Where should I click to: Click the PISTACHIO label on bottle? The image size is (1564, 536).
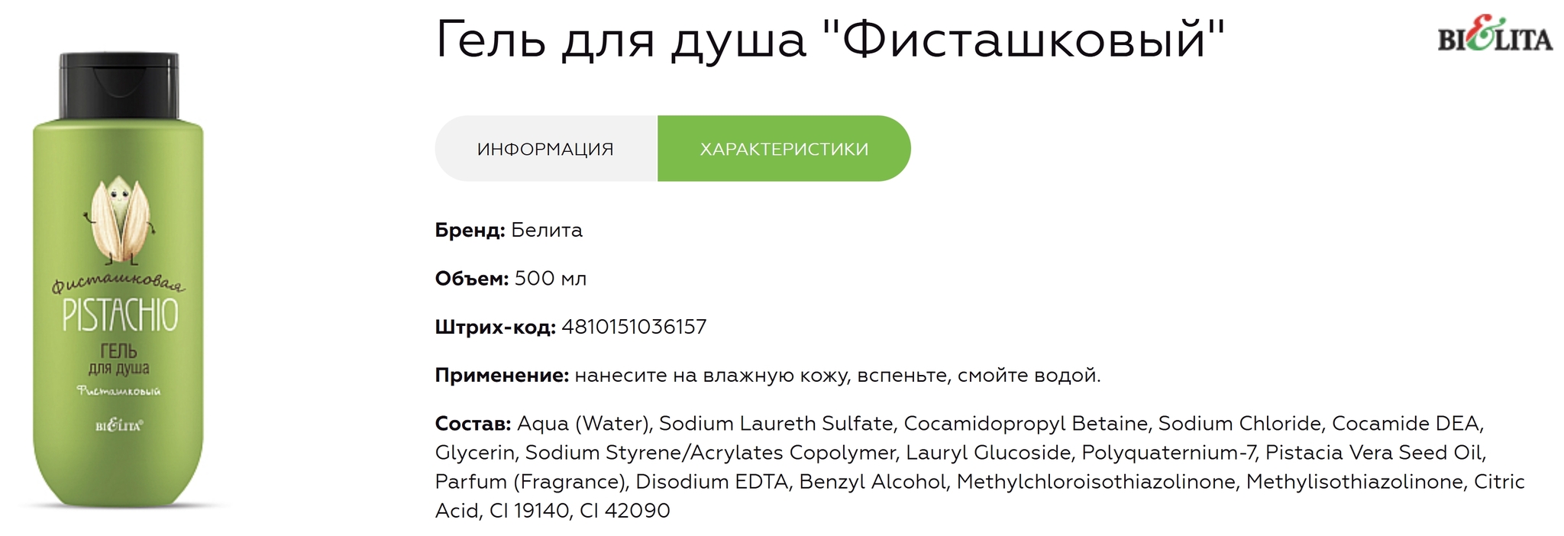[x=120, y=315]
